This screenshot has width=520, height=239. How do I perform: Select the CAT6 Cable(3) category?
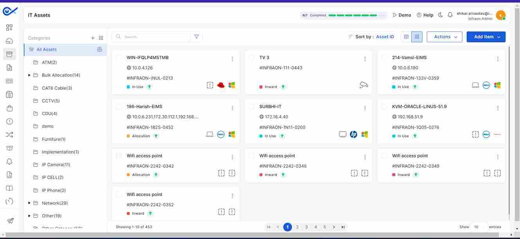[x=57, y=88]
